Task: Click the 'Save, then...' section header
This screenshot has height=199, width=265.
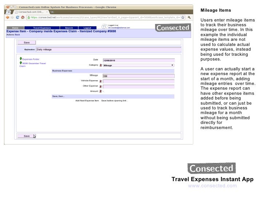Action: point(113,96)
